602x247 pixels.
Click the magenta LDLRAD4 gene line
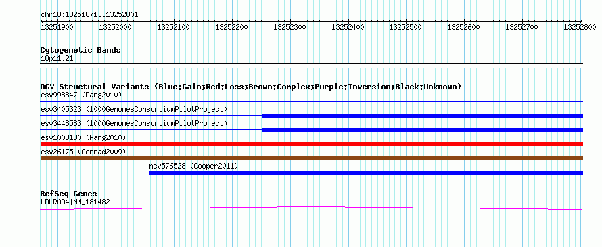(x=312, y=208)
